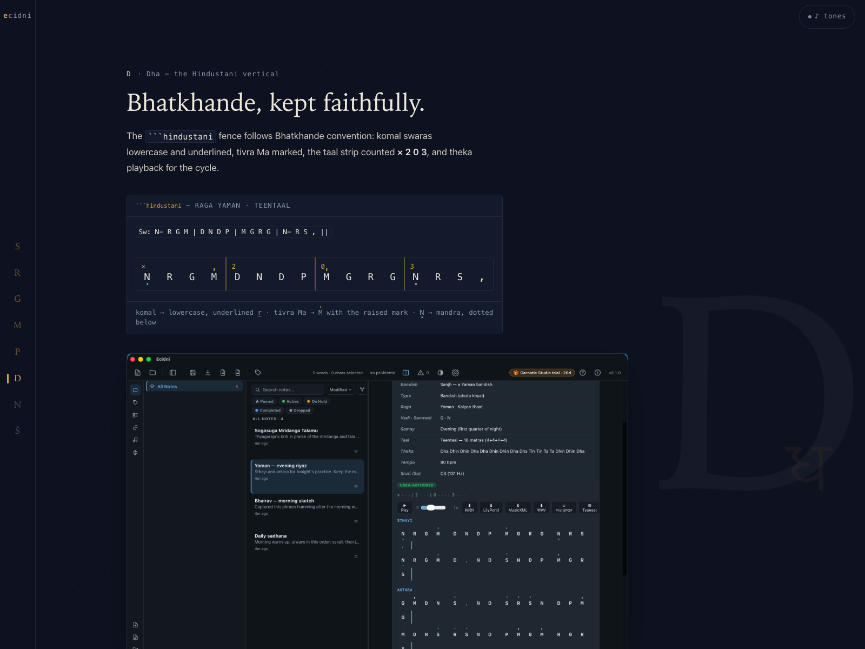The image size is (865, 649).
Task: Open folder icon in Ecidni top toolbar
Action: [x=152, y=373]
